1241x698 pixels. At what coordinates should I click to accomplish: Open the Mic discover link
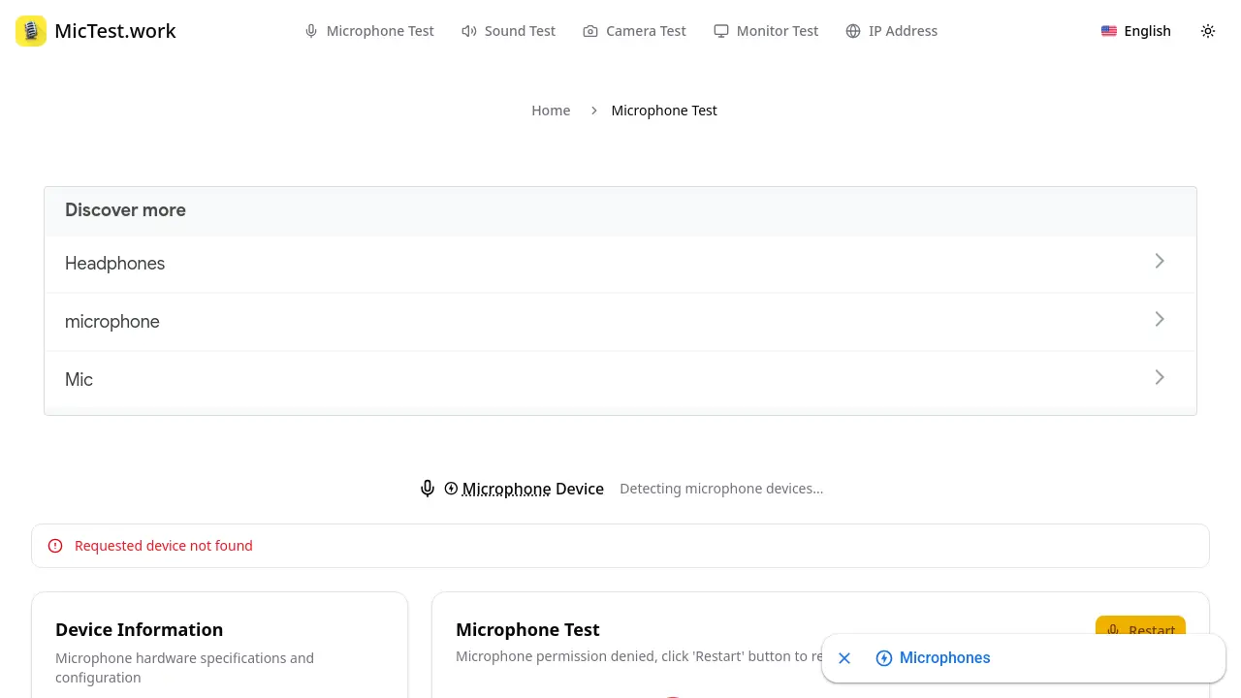(620, 380)
